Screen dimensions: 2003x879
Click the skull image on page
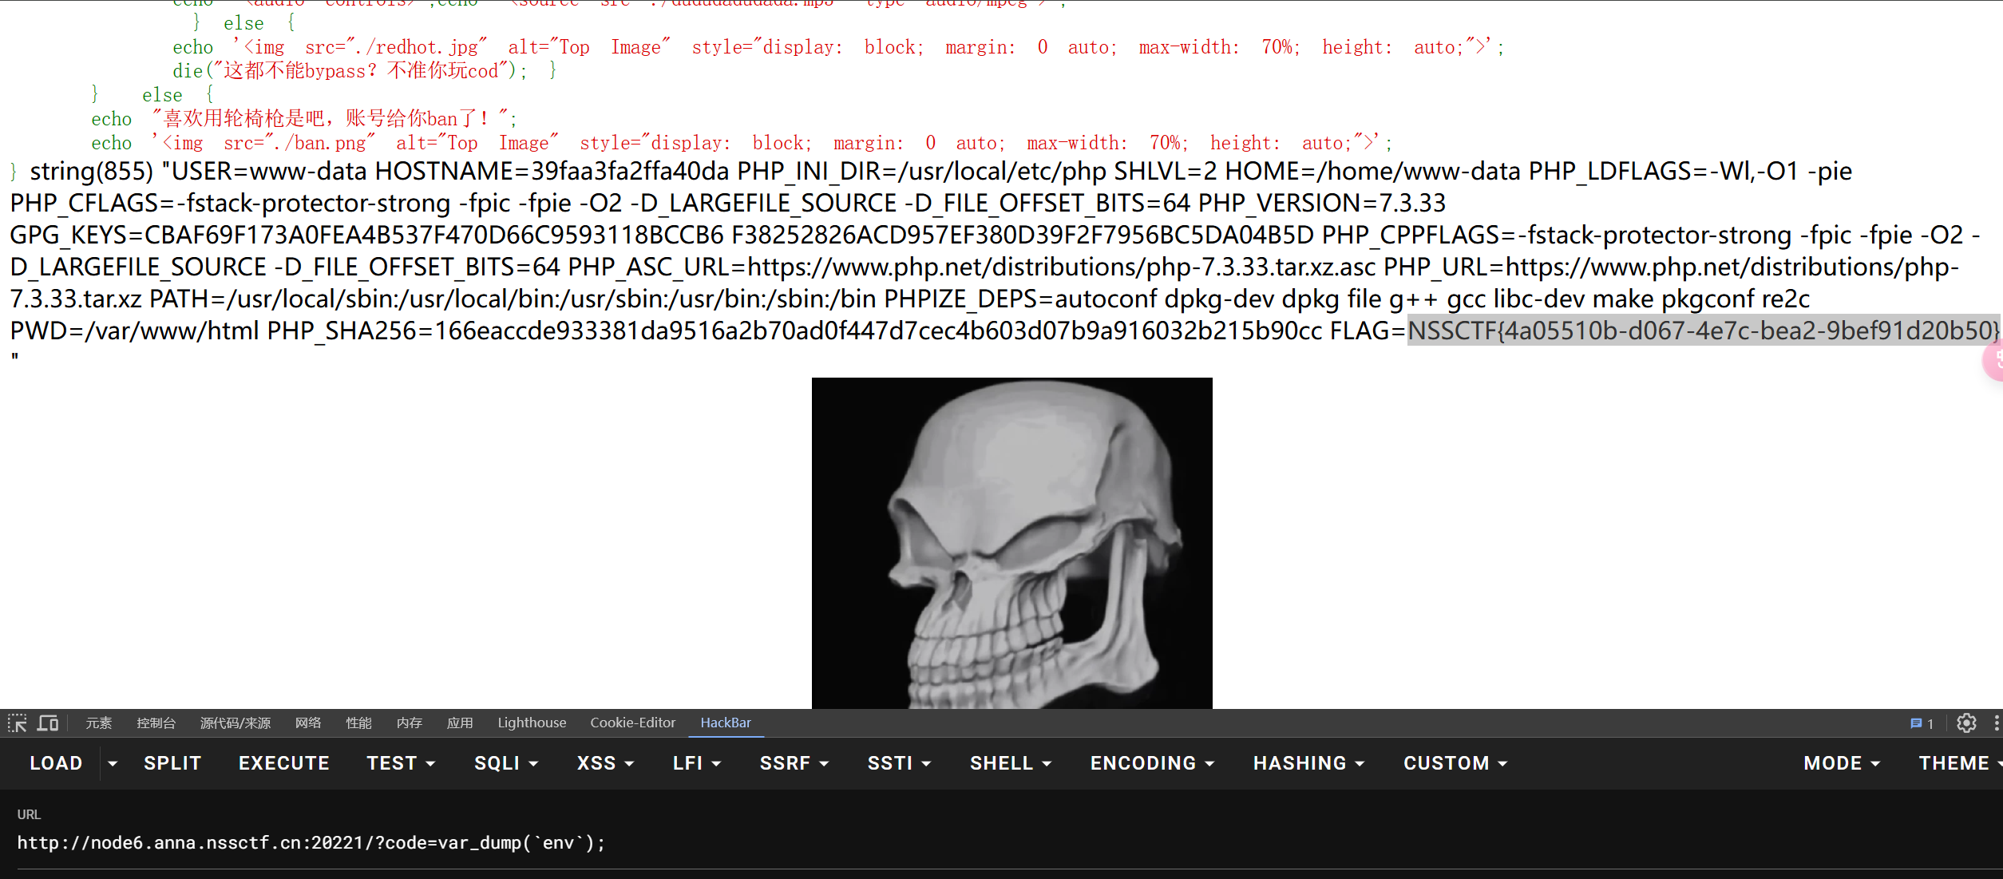(x=1011, y=543)
